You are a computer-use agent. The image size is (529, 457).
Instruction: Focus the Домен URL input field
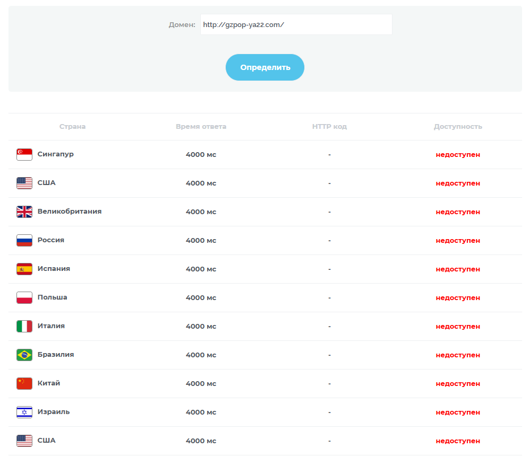pos(296,24)
